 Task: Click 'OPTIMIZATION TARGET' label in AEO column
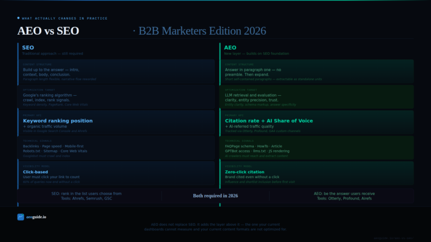(x=241, y=90)
